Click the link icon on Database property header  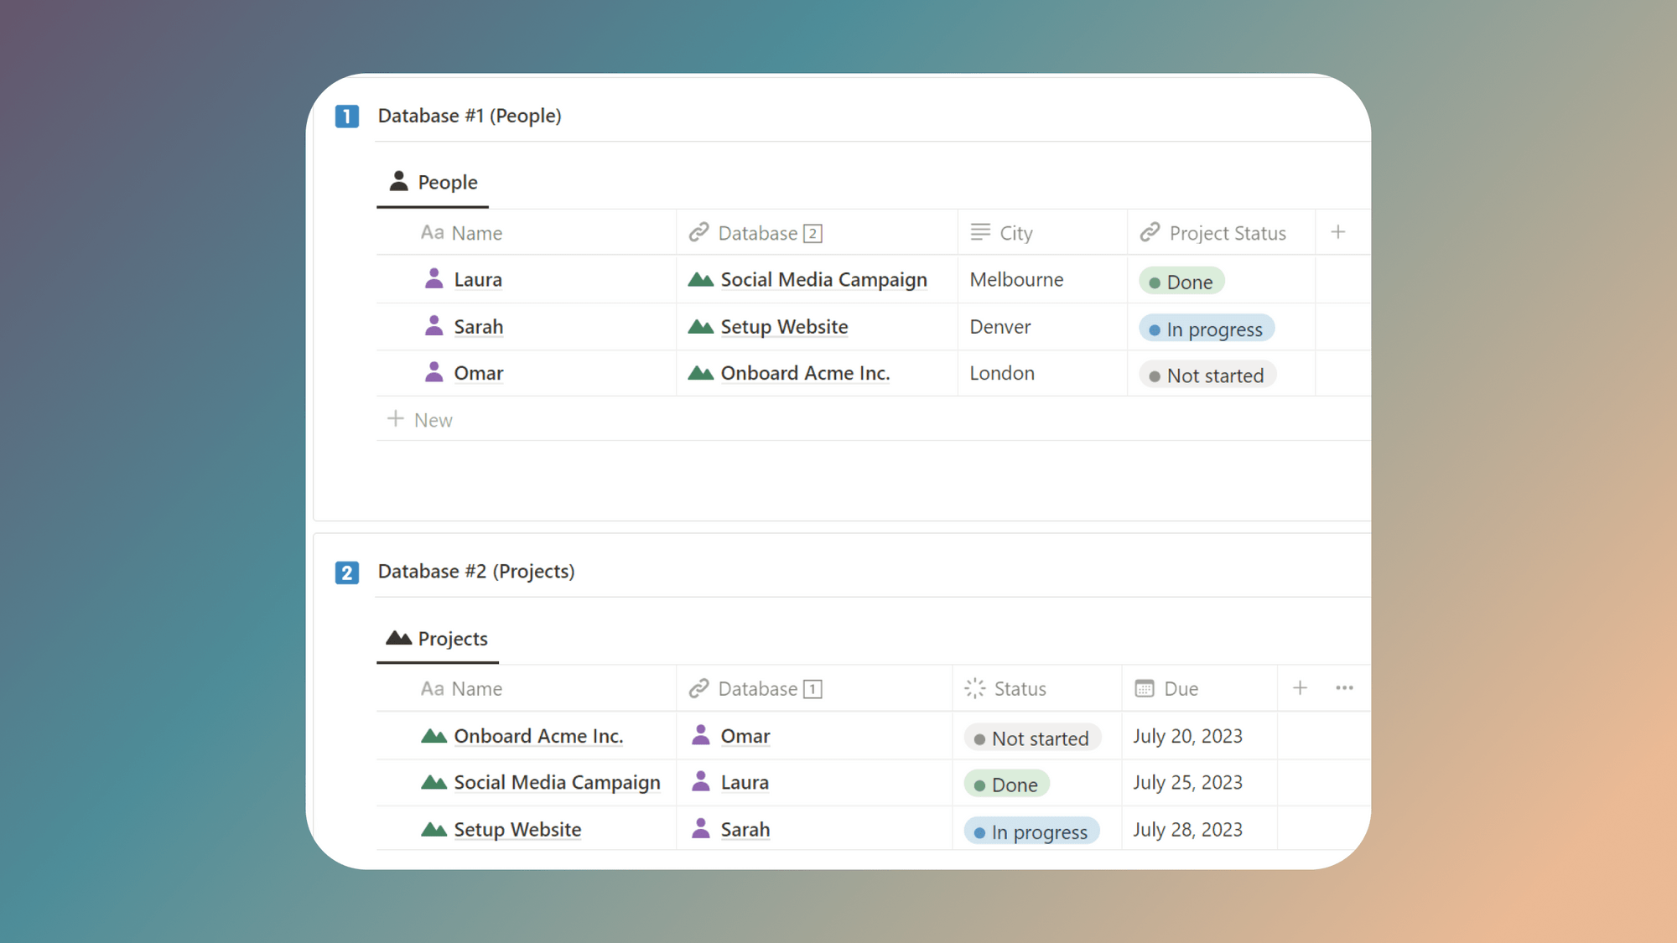coord(699,232)
